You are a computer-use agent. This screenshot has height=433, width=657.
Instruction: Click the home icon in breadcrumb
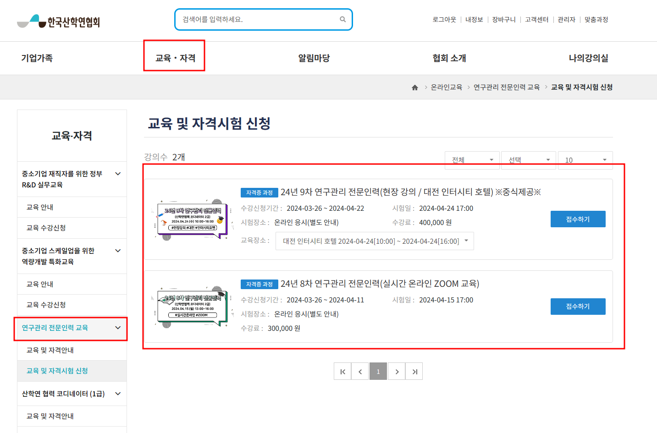point(415,88)
